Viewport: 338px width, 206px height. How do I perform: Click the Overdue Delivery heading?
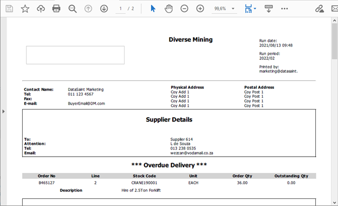click(169, 165)
